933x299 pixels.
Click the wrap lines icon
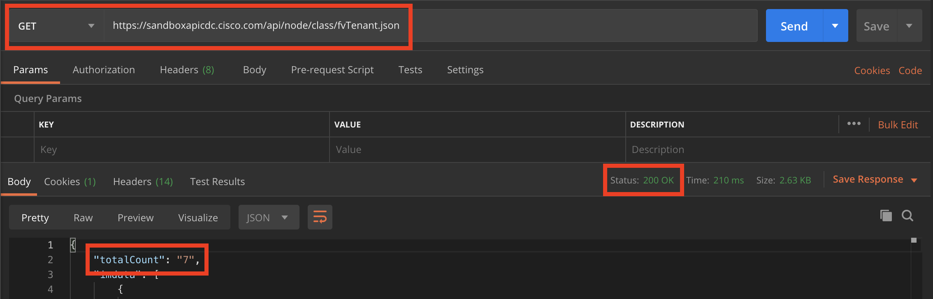(x=320, y=217)
